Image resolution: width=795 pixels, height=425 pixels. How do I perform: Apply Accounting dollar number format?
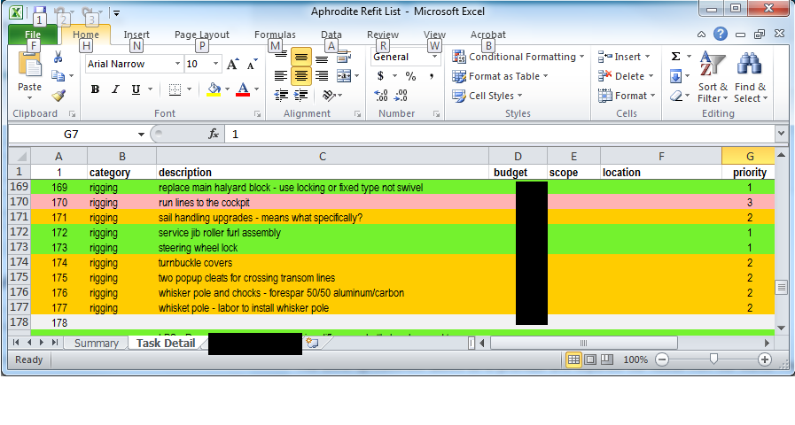tap(381, 76)
